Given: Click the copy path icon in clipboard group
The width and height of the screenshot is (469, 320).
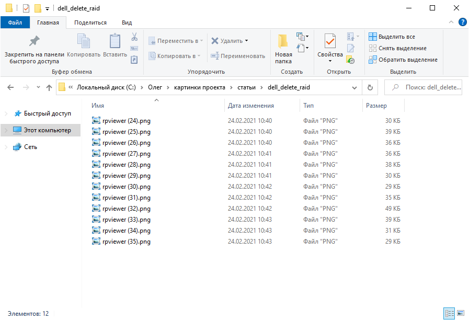Looking at the screenshot, I should [134, 48].
